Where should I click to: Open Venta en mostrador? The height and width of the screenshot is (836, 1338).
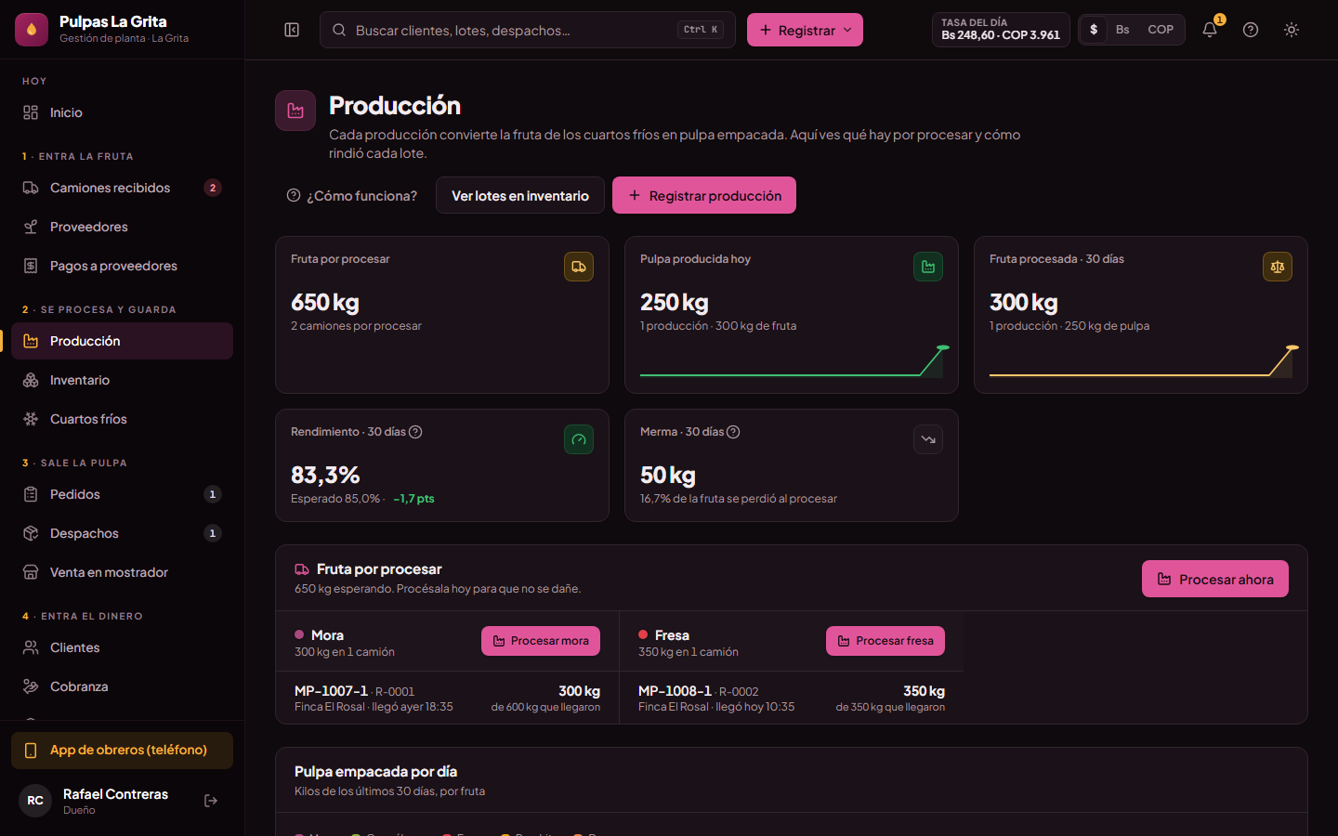[x=122, y=572]
